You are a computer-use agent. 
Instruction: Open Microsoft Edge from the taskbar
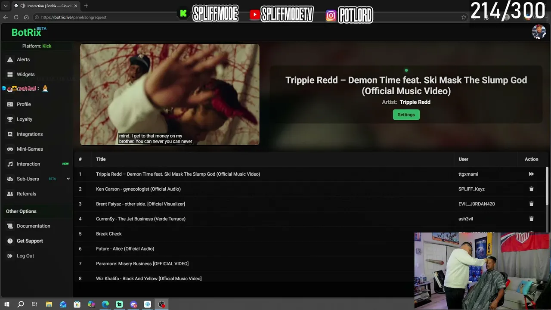coord(105,304)
